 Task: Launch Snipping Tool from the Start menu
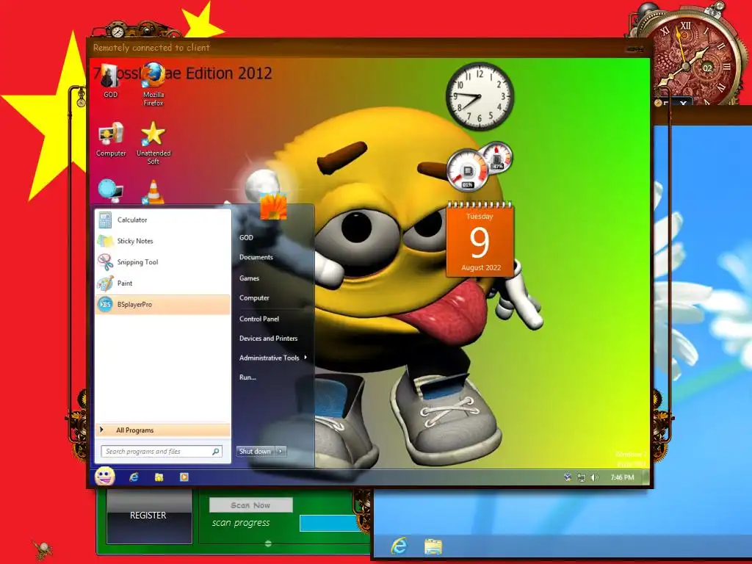click(x=163, y=262)
